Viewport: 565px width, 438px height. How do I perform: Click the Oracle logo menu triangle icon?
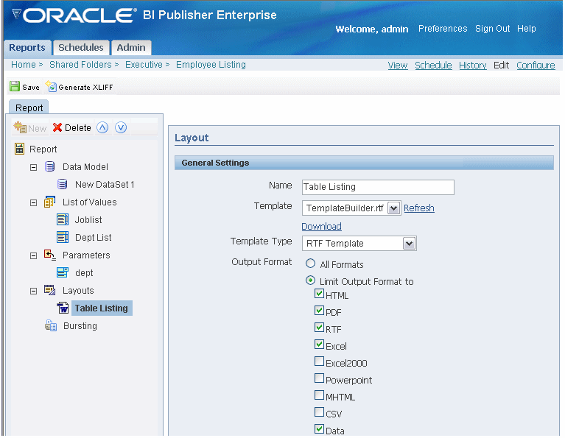(17, 15)
